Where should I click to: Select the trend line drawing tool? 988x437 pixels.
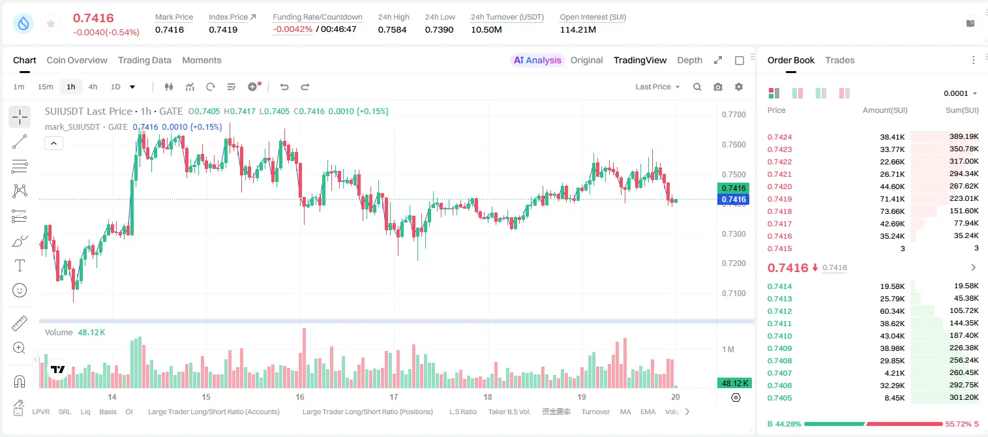tap(20, 142)
